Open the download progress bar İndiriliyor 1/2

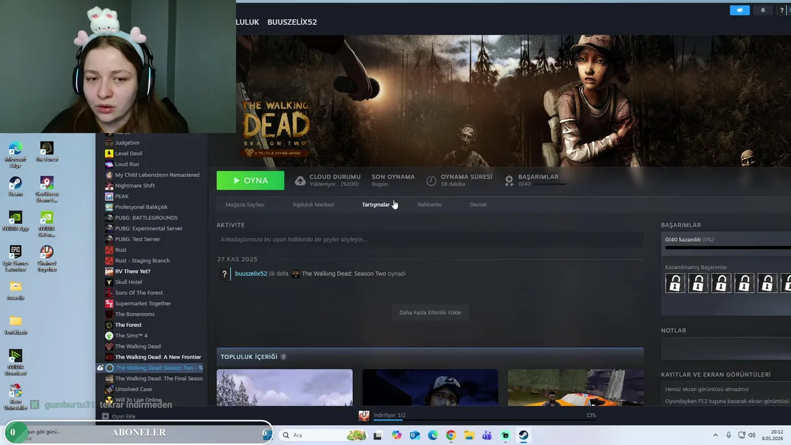tap(485, 421)
